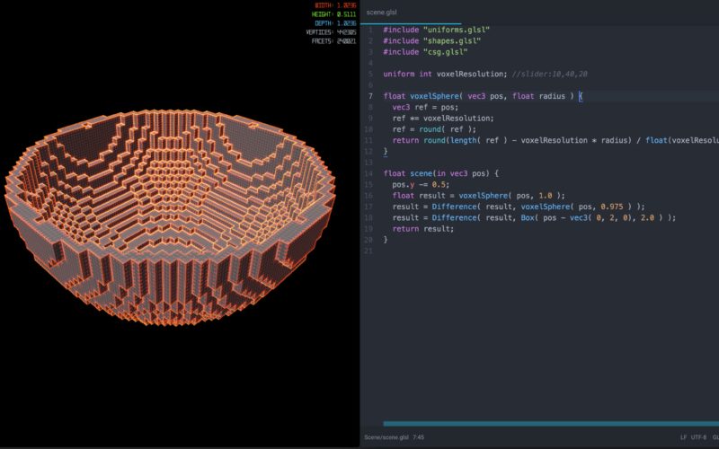Click the horizontal scrollbar under the code
719x449 pixels.
click(551, 424)
